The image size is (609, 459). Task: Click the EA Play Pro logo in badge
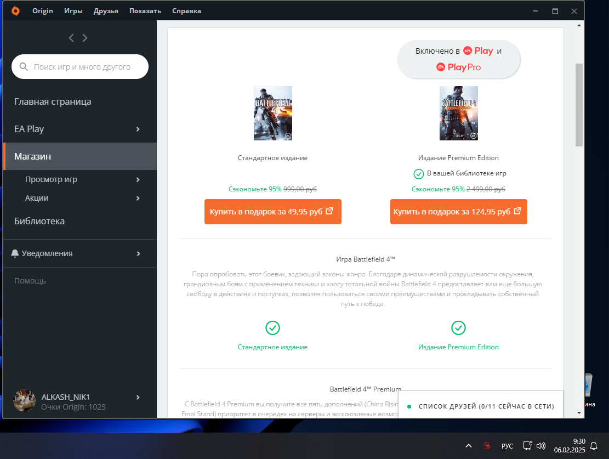(458, 67)
